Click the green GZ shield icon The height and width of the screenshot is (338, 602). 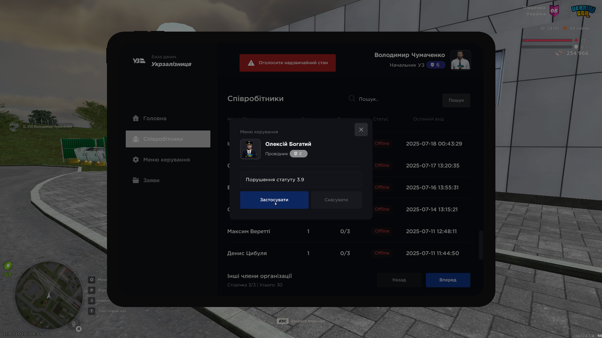(8, 266)
